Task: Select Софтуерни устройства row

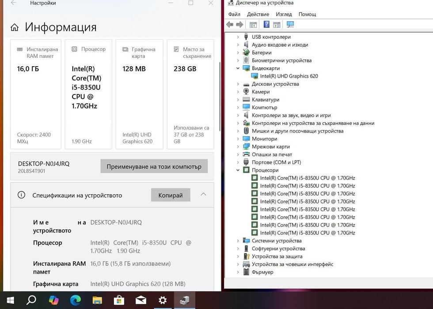Action: (x=278, y=249)
